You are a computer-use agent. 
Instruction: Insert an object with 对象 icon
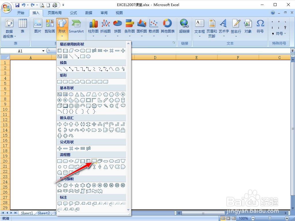[x=248, y=26]
